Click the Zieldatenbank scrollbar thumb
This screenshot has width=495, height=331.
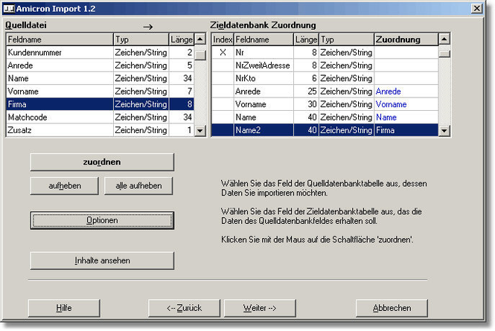click(x=444, y=54)
